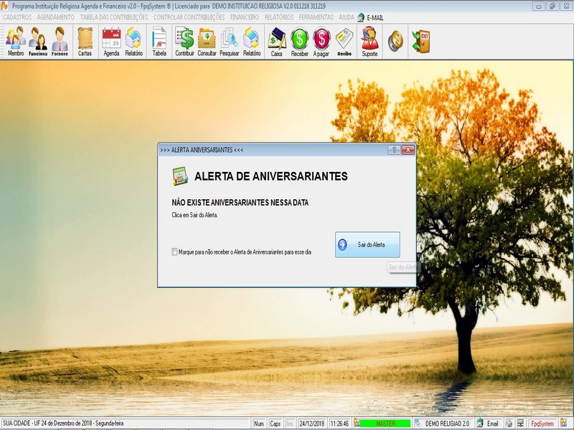Open the Suporte support icon

[x=370, y=42]
